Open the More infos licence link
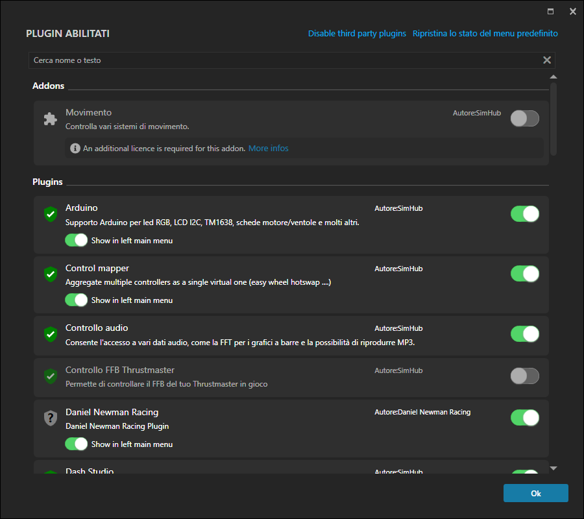 (268, 149)
